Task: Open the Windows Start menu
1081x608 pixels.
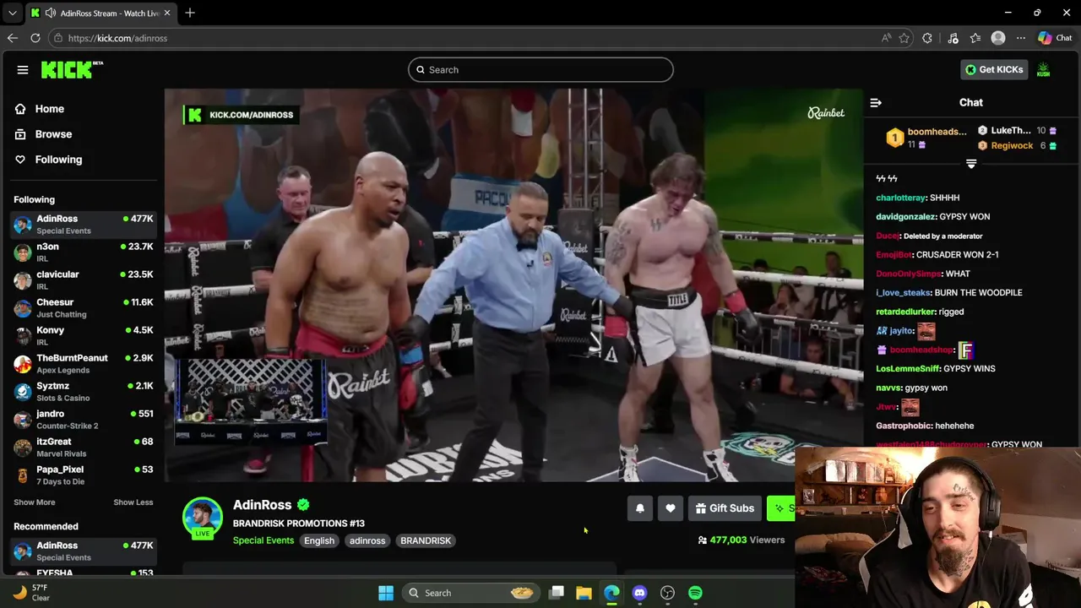Action: coord(386,593)
